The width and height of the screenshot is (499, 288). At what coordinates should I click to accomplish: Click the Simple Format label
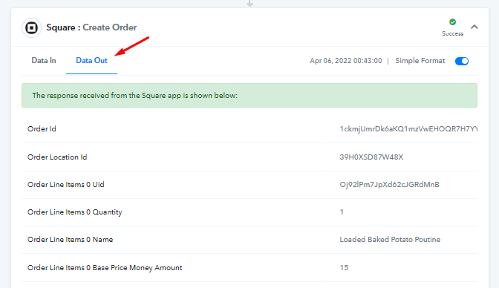pyautogui.click(x=420, y=61)
